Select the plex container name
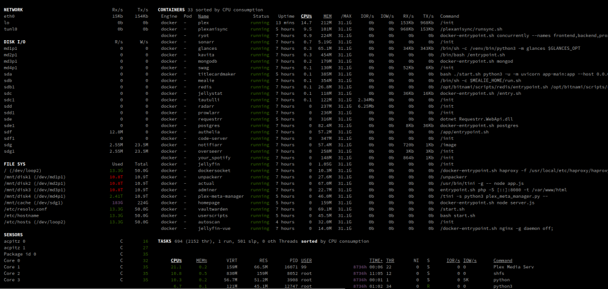 pos(204,23)
